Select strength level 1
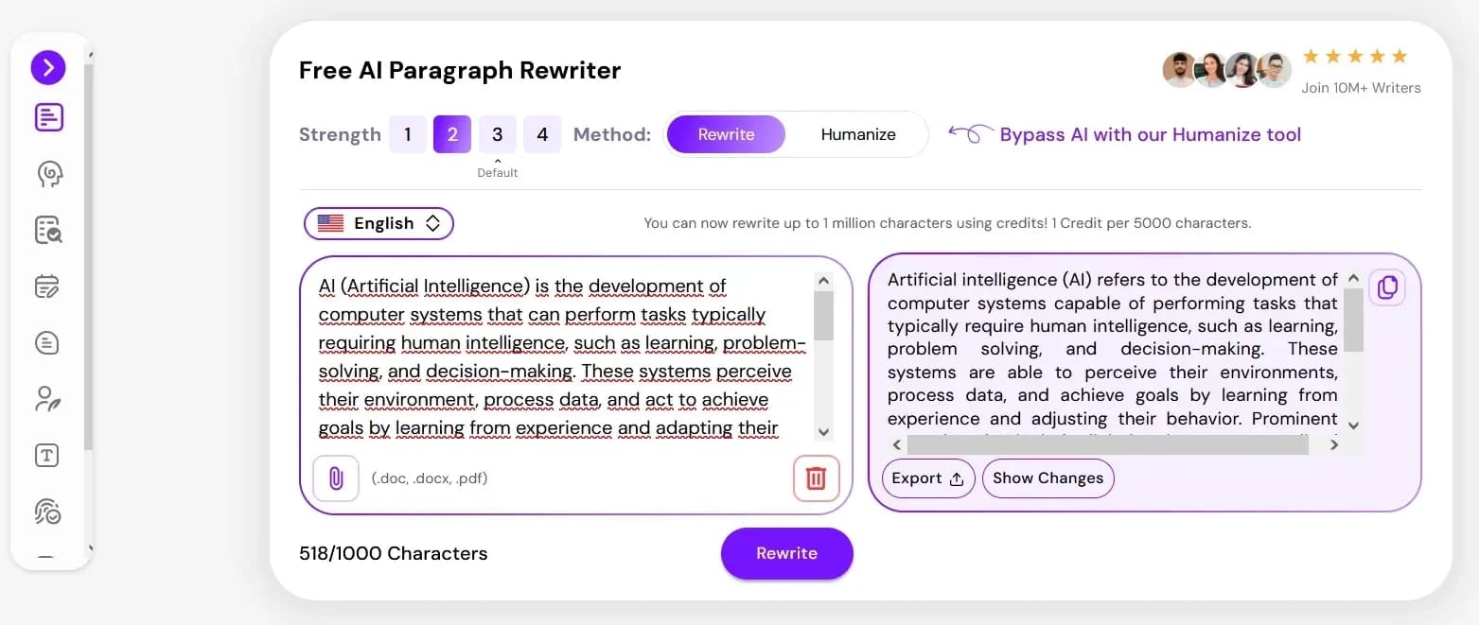 [x=407, y=133]
